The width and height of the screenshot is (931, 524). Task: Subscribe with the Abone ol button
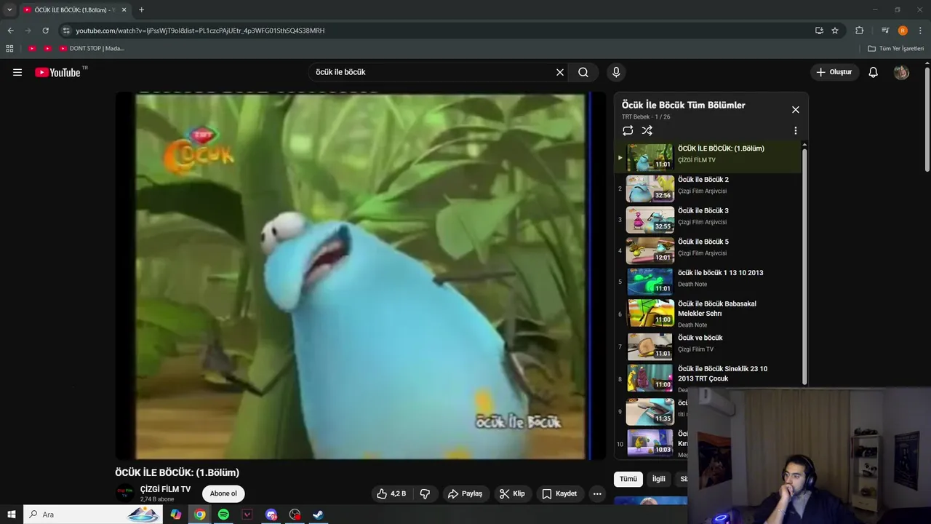pyautogui.click(x=223, y=493)
